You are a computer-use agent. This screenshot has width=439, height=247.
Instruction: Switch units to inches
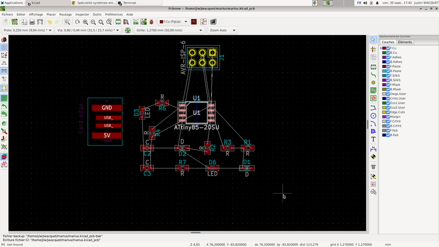point(4,63)
